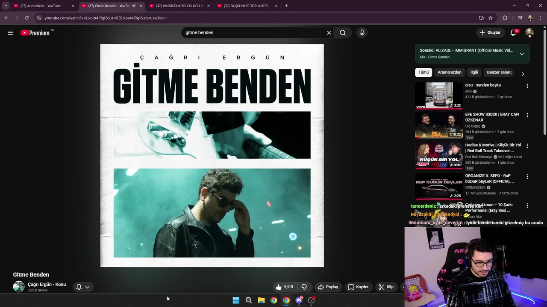Open aisu - senden başka thumbnail
Image resolution: width=547 pixels, height=307 pixels.
tap(439, 96)
